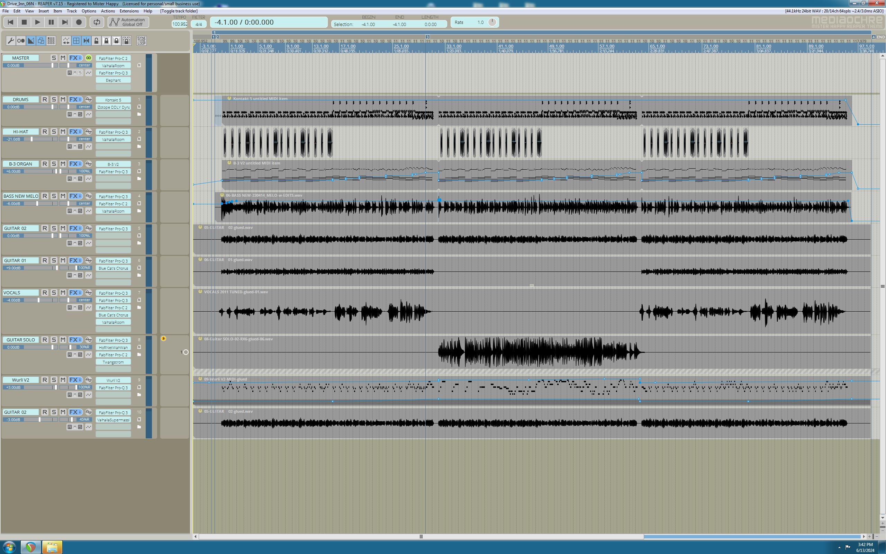Open the 4/4 meter field

pos(198,24)
